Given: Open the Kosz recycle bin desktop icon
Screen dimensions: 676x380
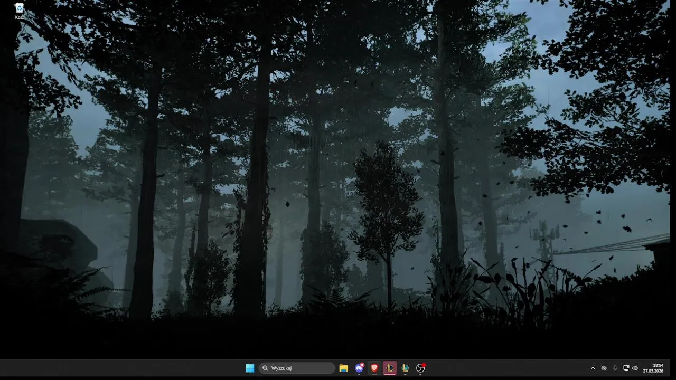Looking at the screenshot, I should coord(19,11).
